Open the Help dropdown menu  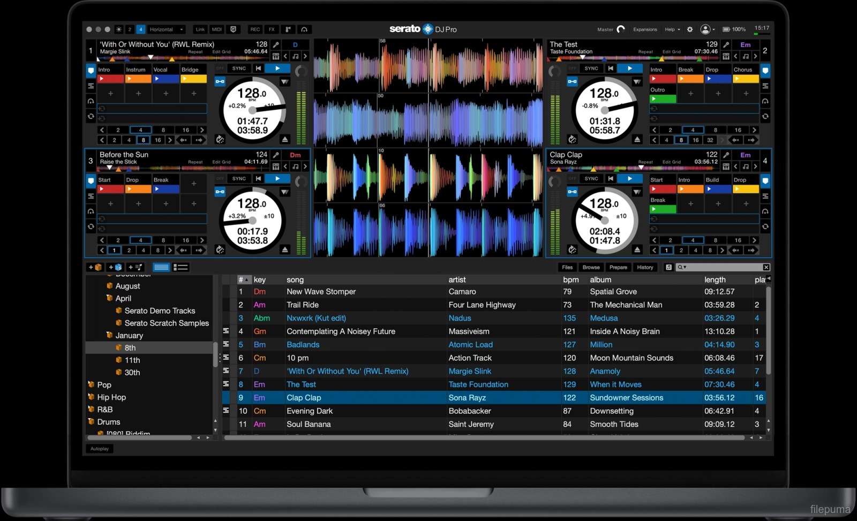pyautogui.click(x=672, y=29)
